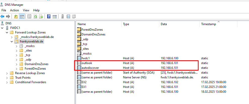Toggle Show/Hide Console Tree toolbar icon

[22, 16]
